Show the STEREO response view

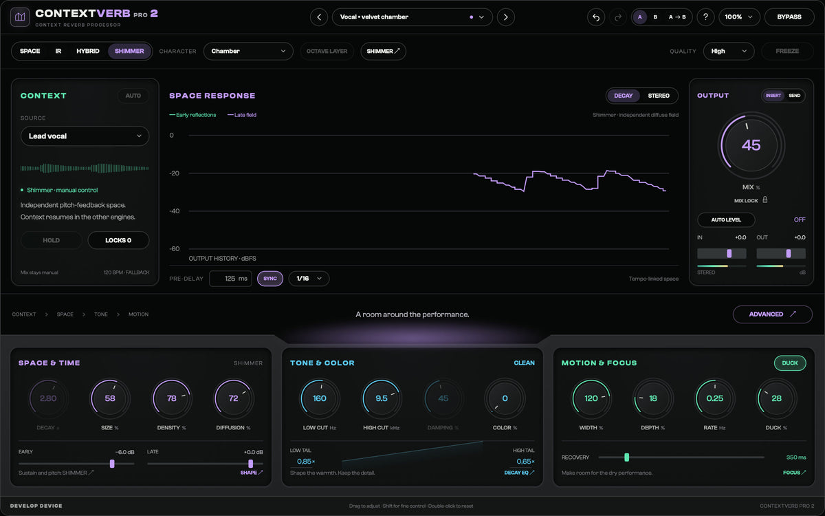coord(659,96)
